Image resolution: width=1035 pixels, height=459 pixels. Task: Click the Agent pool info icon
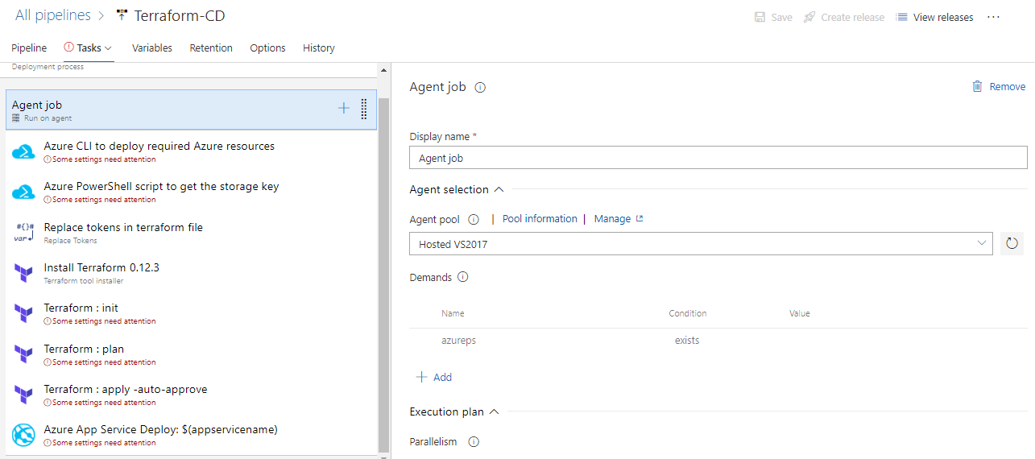coord(474,219)
